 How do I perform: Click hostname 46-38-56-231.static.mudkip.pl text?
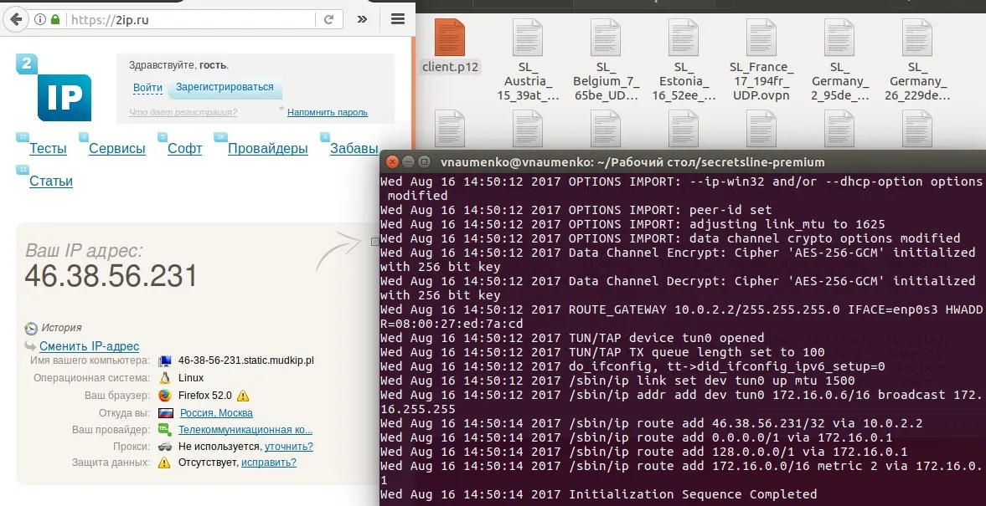tap(245, 361)
